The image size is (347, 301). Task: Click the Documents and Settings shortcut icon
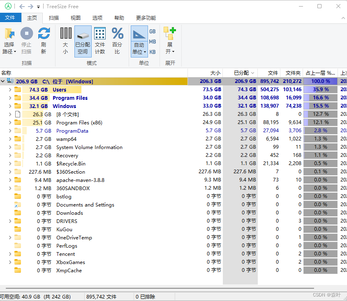pos(18,204)
